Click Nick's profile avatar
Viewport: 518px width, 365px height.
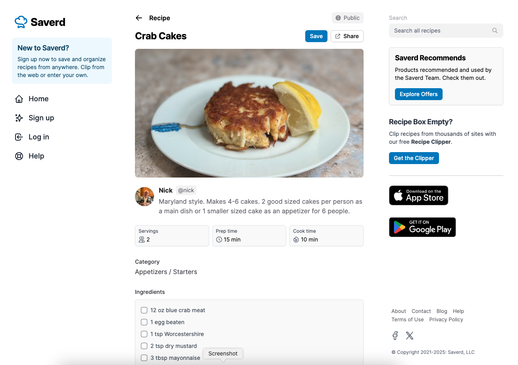[x=144, y=197]
